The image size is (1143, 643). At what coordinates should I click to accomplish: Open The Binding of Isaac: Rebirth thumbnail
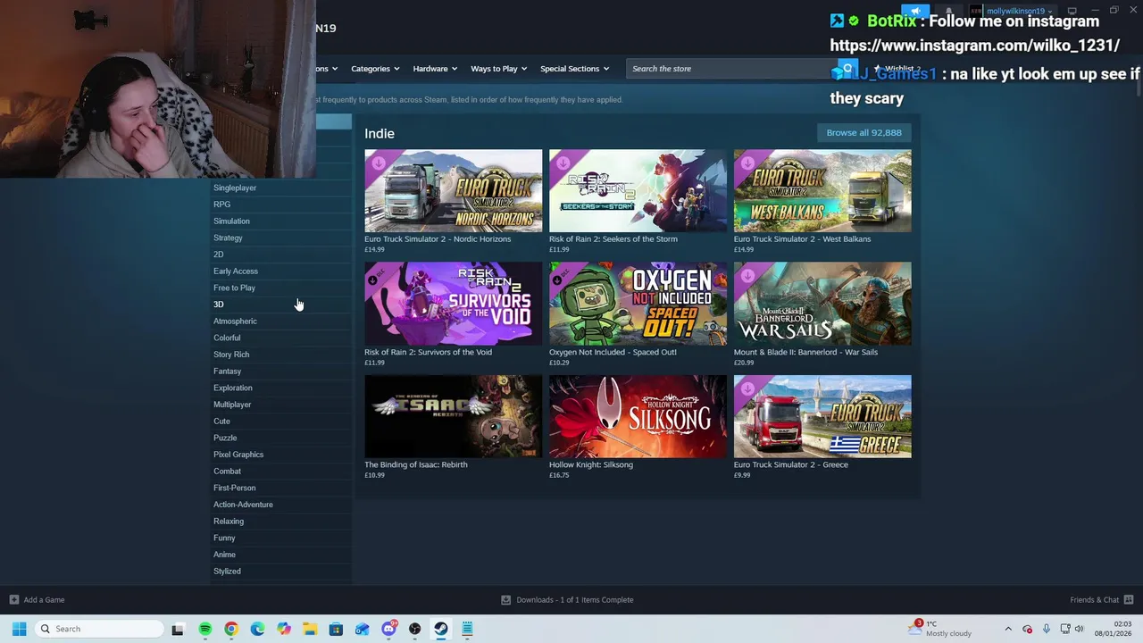(x=453, y=417)
